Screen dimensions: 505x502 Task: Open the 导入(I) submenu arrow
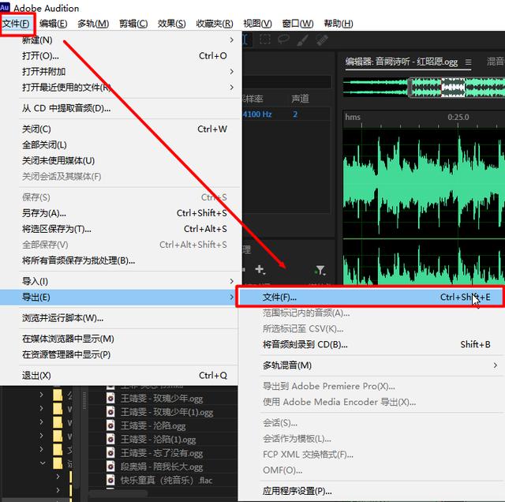point(231,281)
